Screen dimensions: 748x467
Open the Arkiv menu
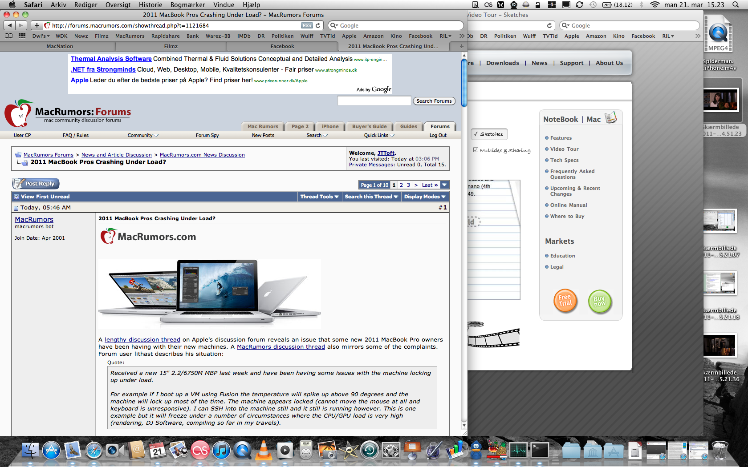tap(59, 5)
